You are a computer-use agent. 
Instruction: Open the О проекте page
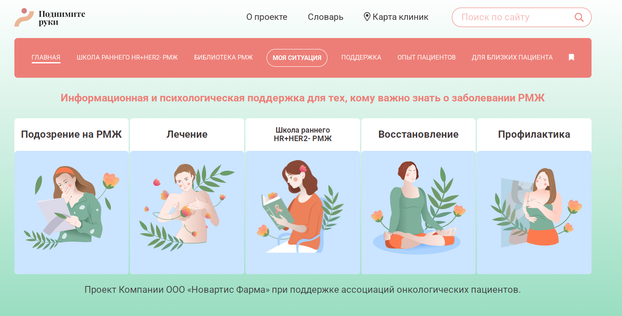click(x=267, y=17)
